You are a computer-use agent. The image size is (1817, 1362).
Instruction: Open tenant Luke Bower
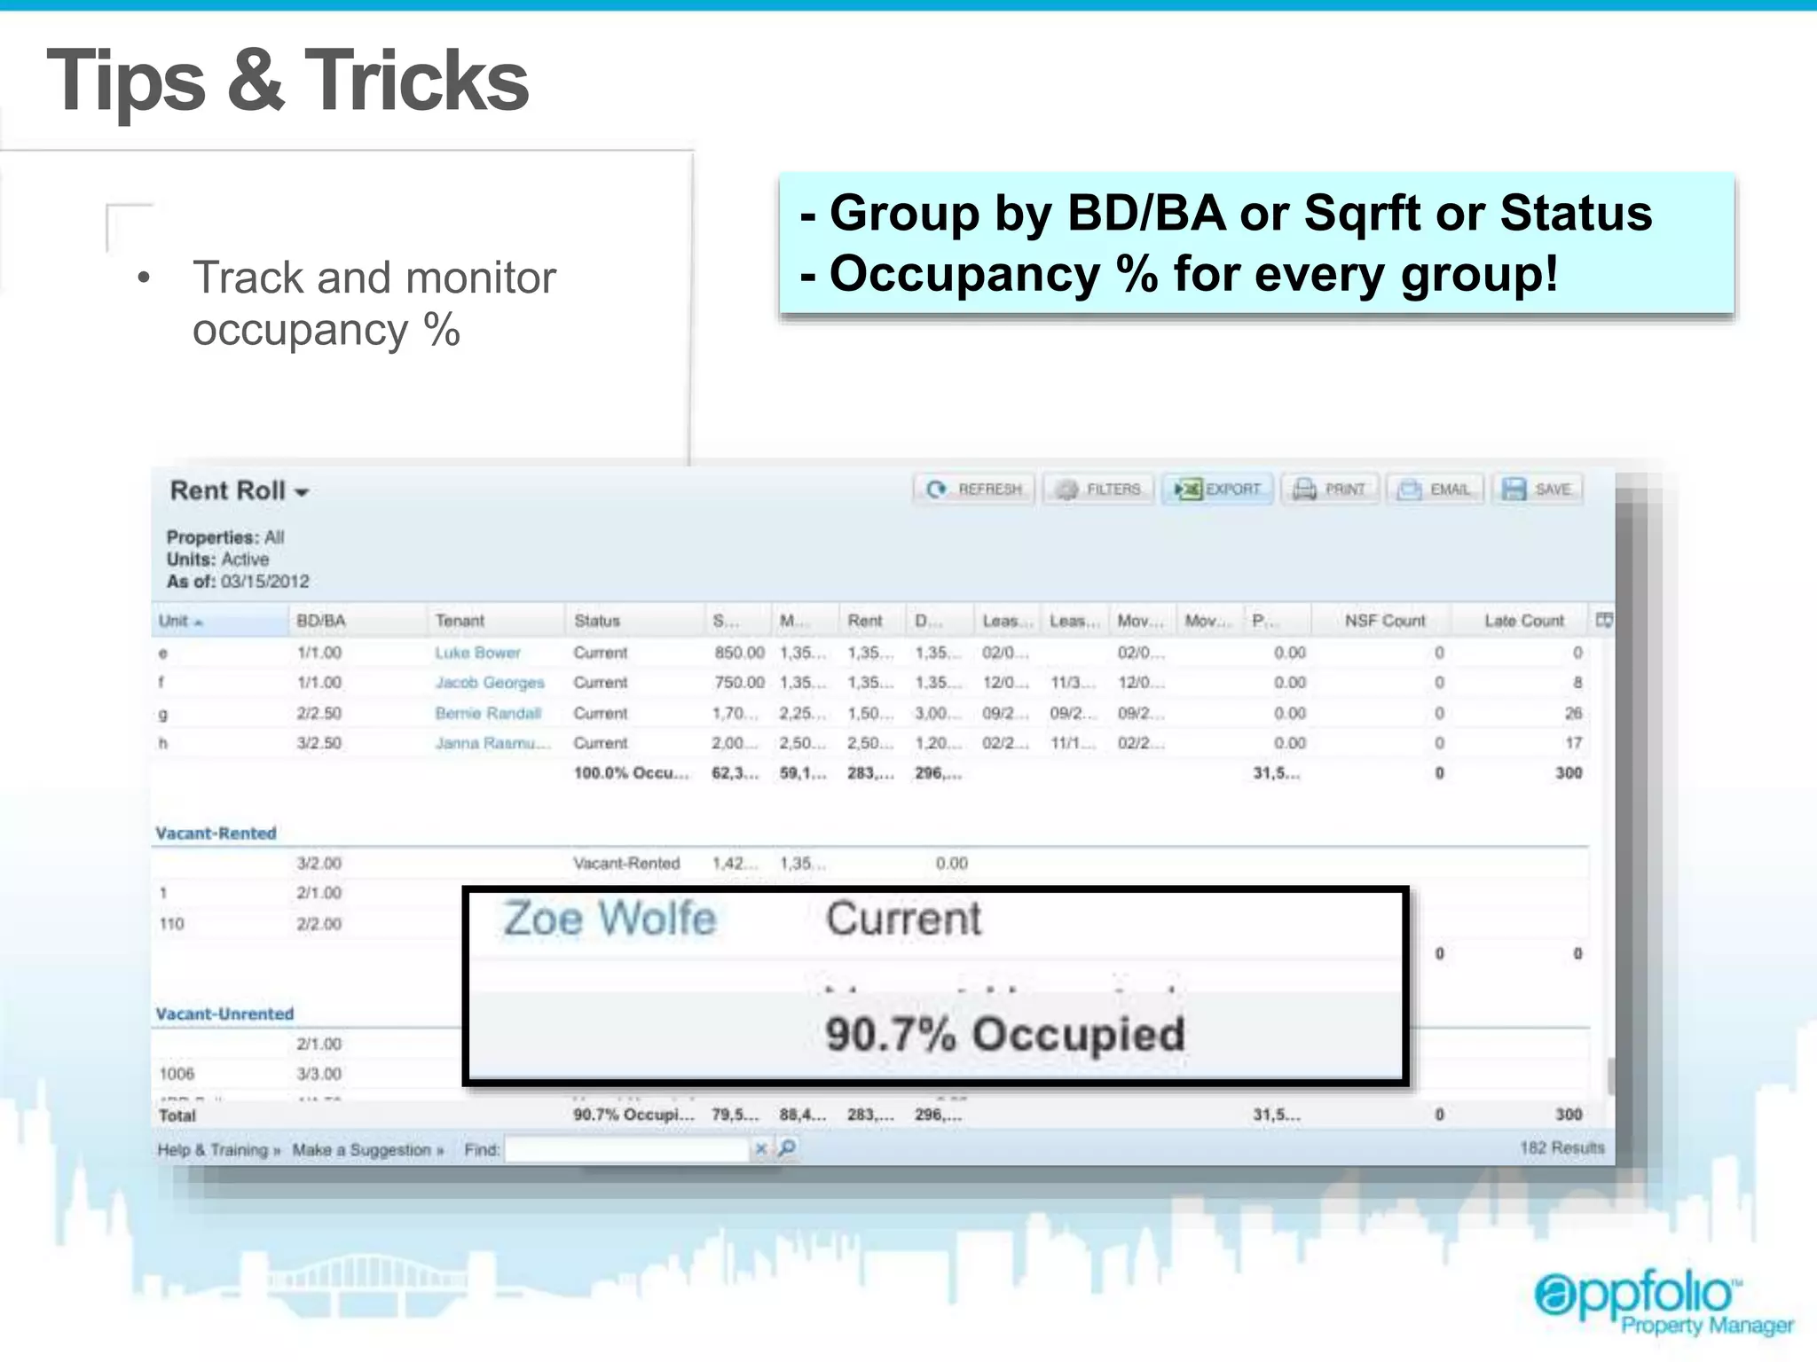(477, 653)
